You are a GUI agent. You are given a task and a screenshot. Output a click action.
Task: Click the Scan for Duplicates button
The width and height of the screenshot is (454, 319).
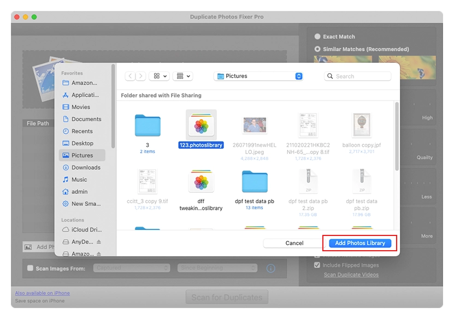227,297
